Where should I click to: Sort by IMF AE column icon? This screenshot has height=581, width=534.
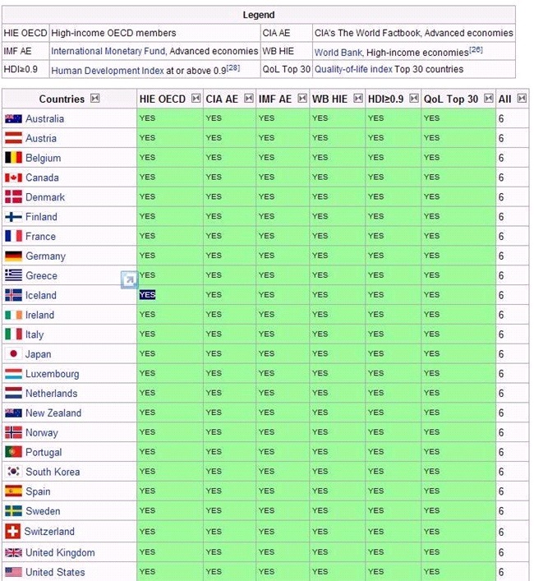[302, 98]
